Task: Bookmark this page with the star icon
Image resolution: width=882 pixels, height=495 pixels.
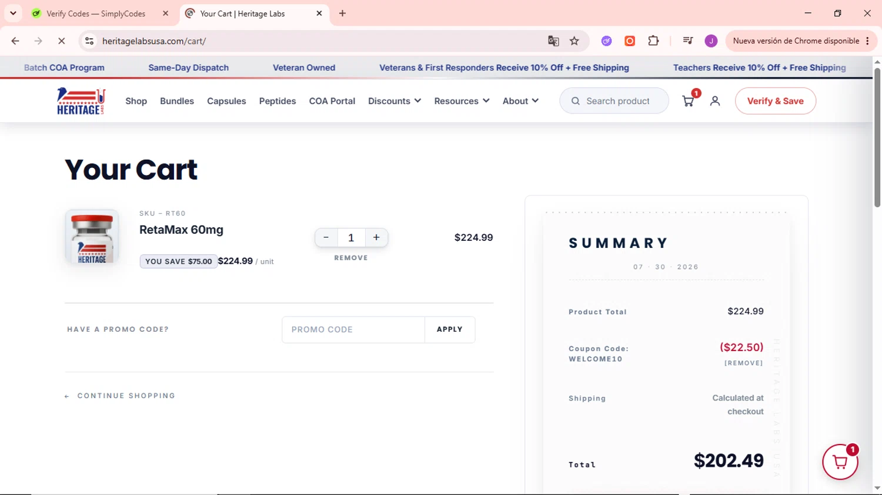Action: [574, 41]
